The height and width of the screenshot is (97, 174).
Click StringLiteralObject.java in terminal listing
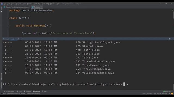(x=101, y=42)
